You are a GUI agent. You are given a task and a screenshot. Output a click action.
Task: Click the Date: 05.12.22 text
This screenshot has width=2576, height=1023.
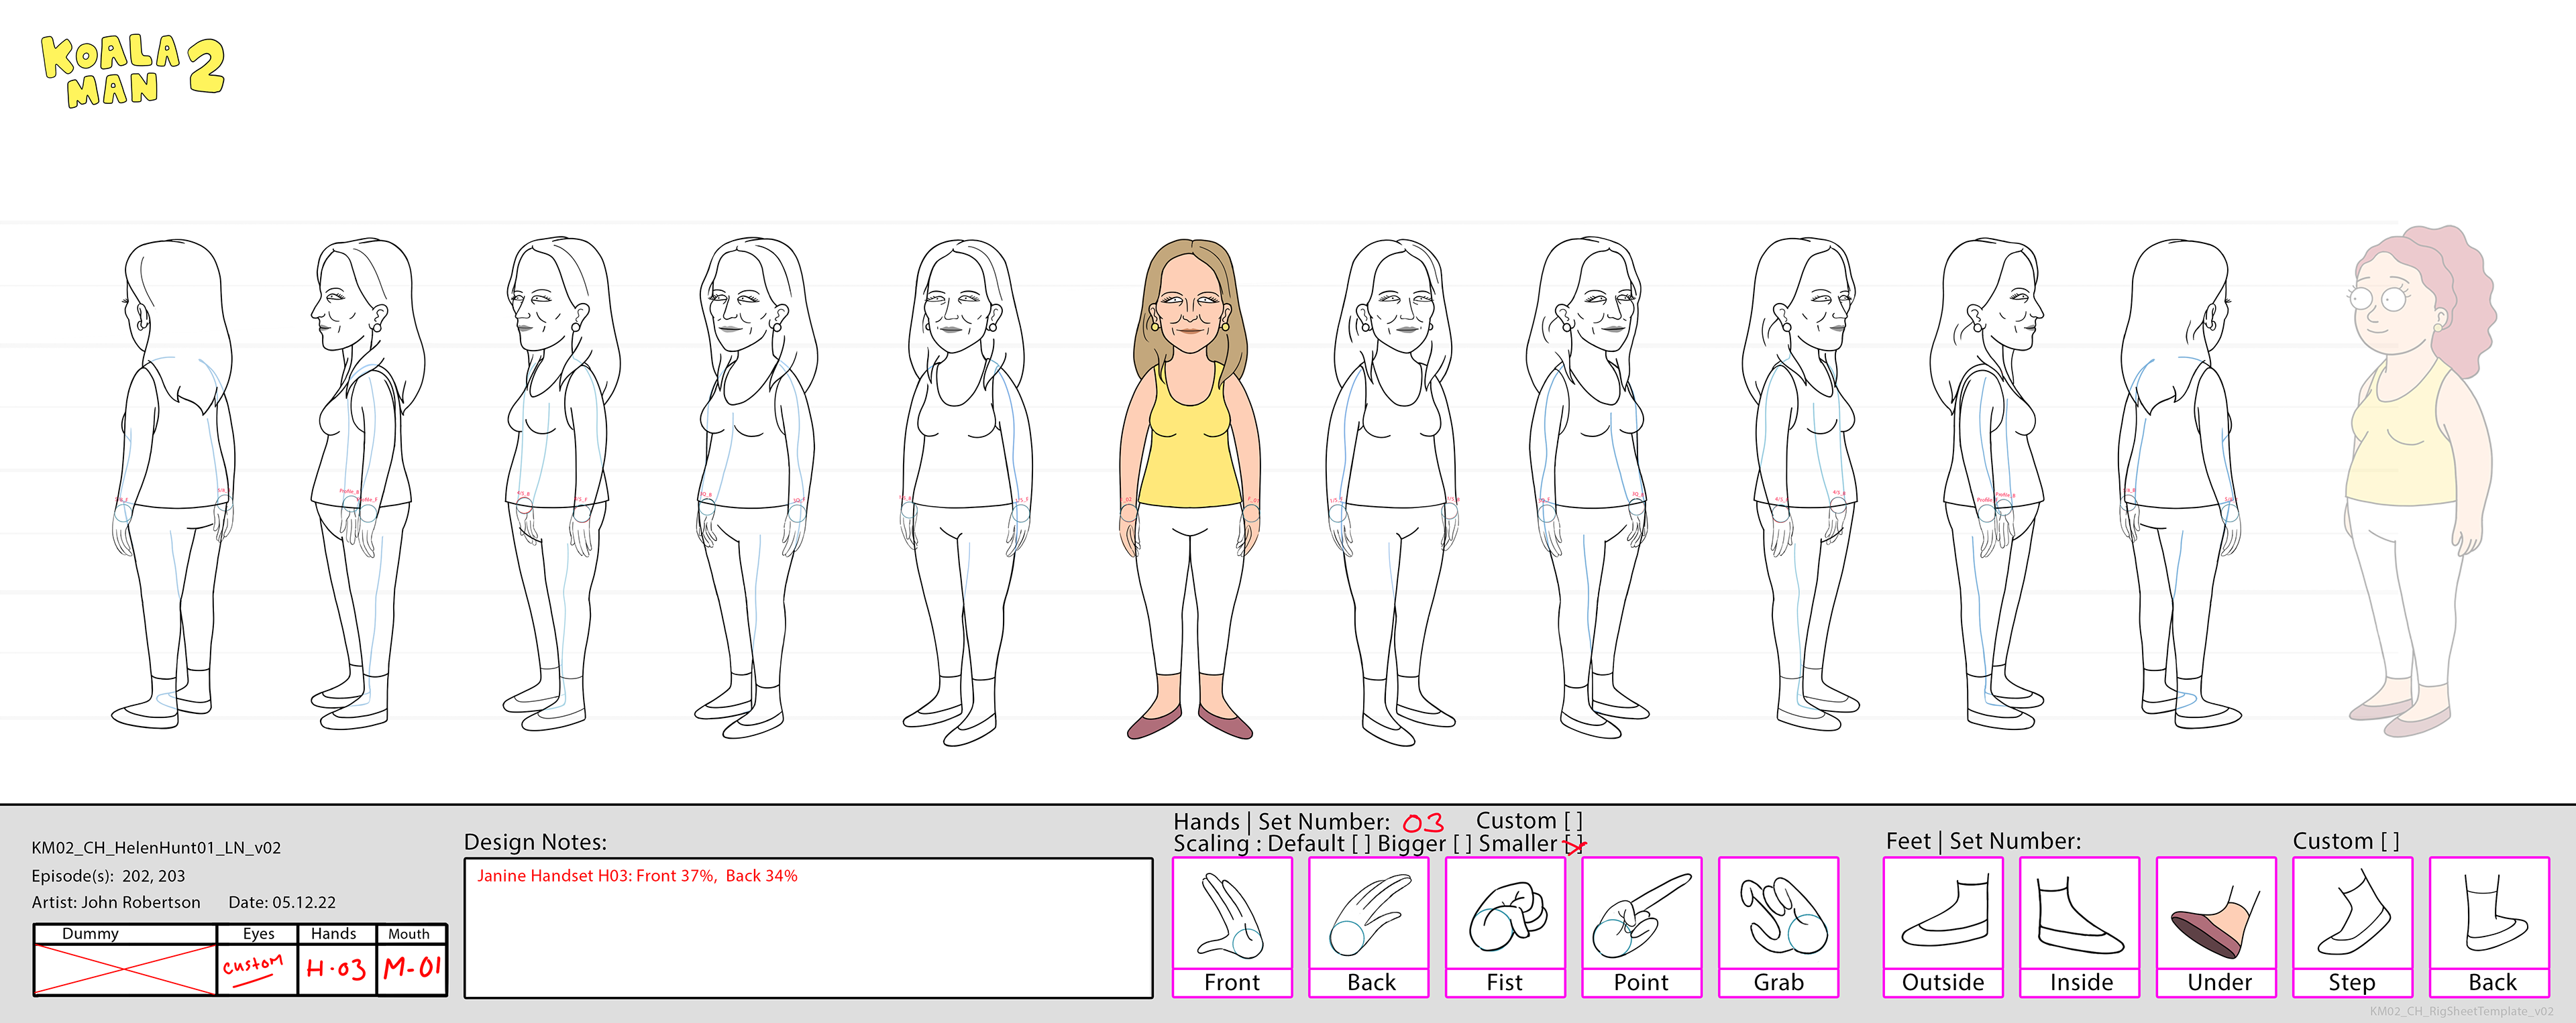282,902
